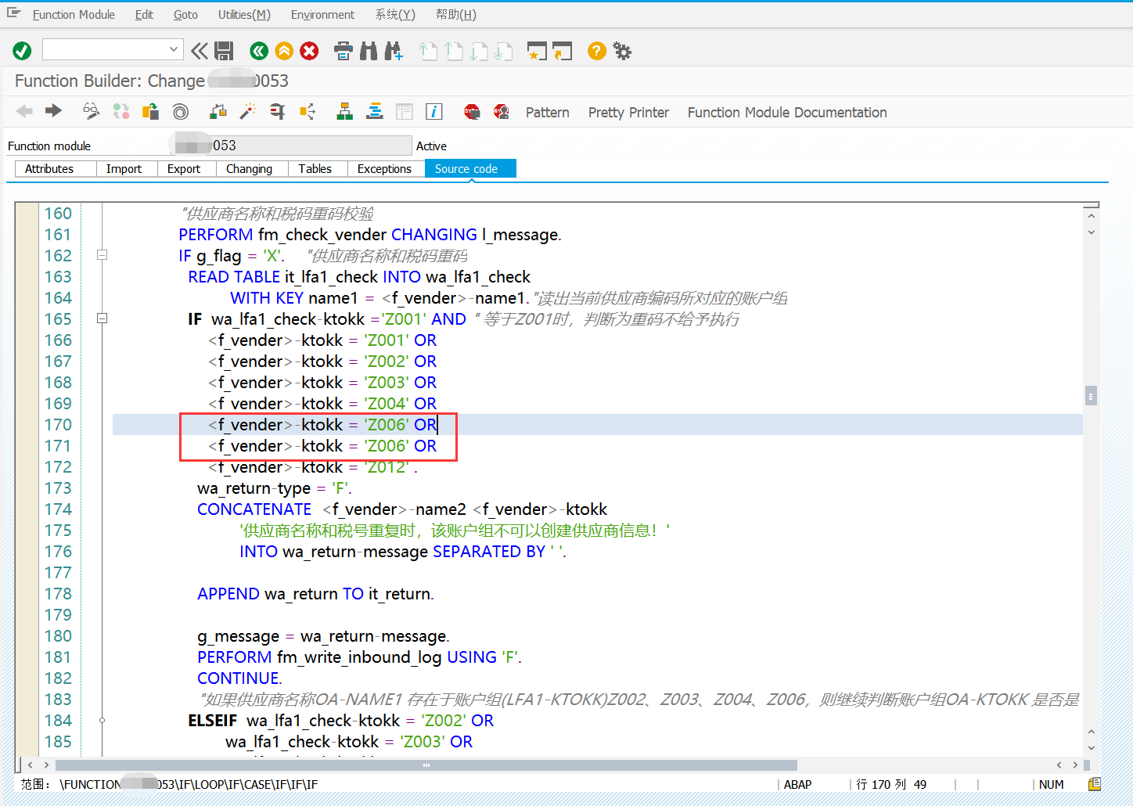Click 'PERFORM fm_check_vender' on line 161
Image resolution: width=1133 pixels, height=806 pixels.
point(282,235)
